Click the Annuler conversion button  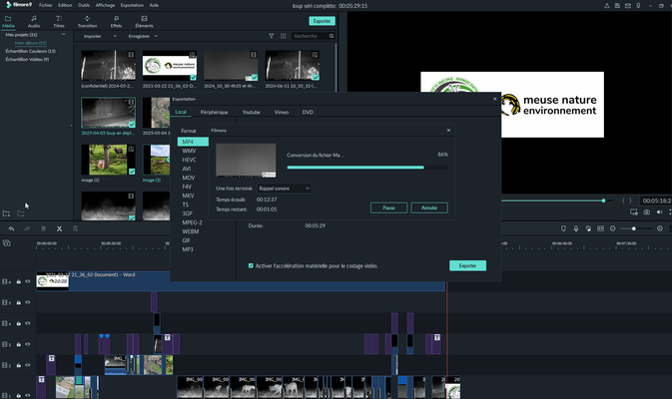pos(429,207)
